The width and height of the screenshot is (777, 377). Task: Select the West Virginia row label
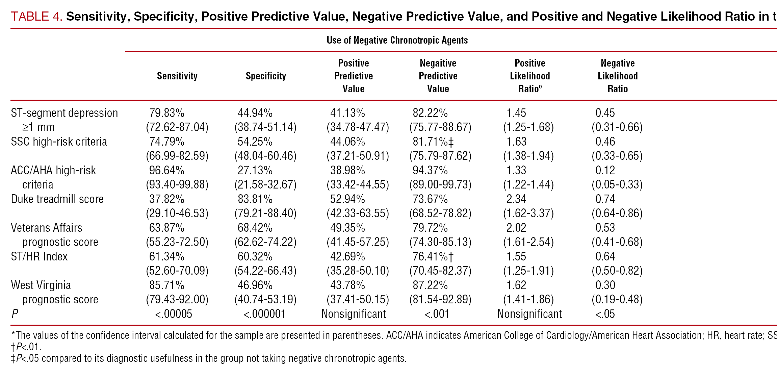pyautogui.click(x=41, y=285)
